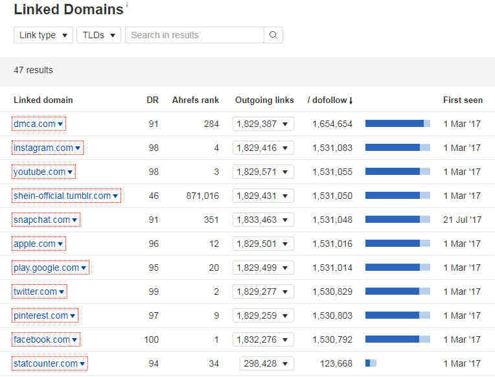Screen dimensions: 495x377
Task: Expand outgoing links 1,829,277 for twitter.com
Action: tap(263, 291)
